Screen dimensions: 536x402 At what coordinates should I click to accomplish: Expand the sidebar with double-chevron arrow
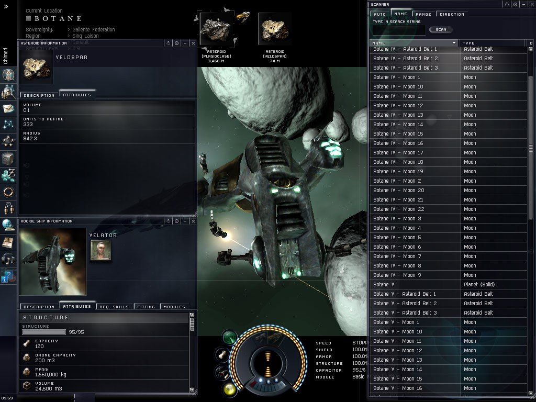point(5,6)
